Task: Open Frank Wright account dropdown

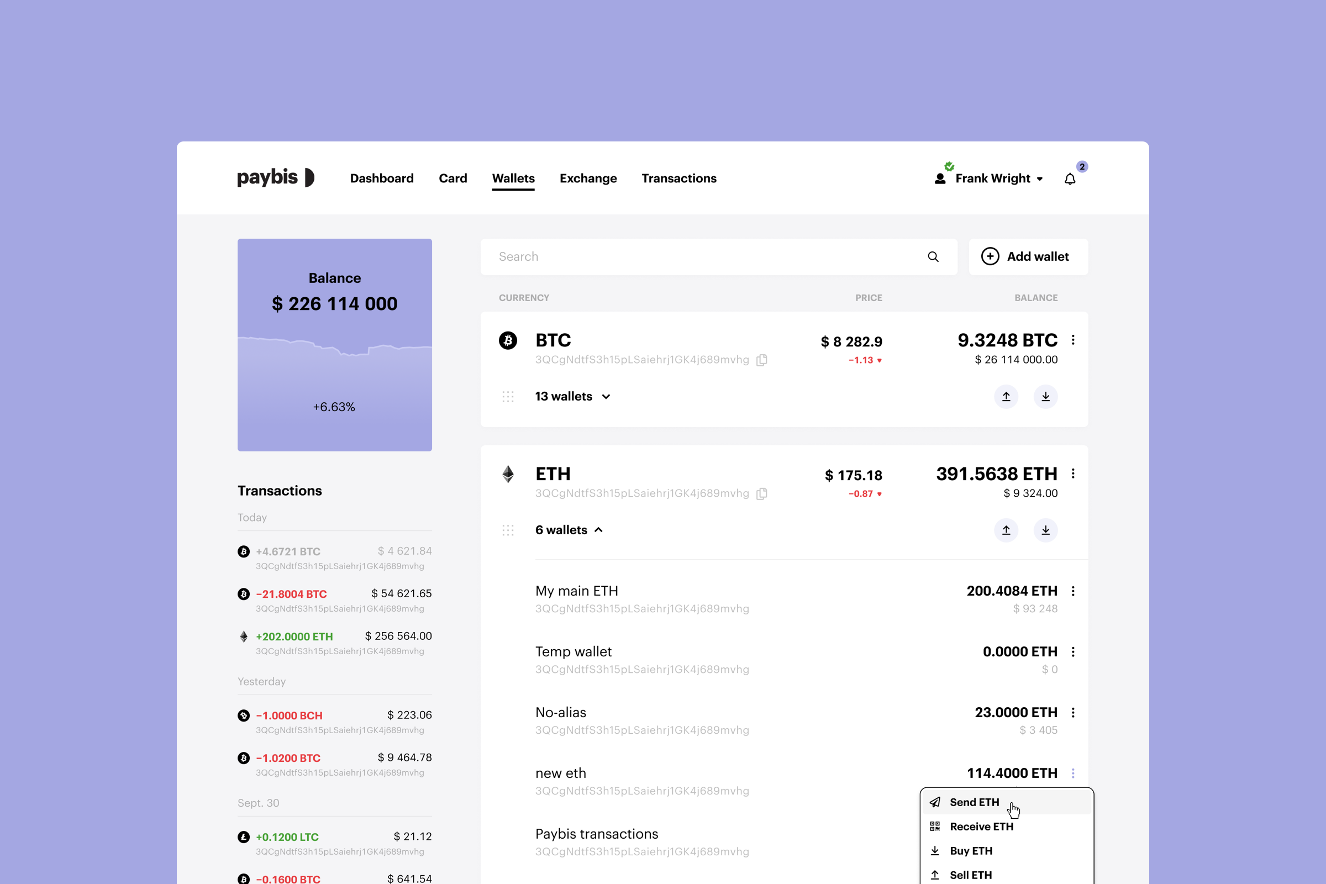Action: (989, 178)
